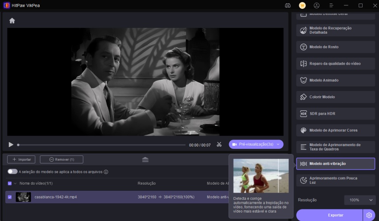Uncheck the casablanca-1942-4k.mp4 checkbox
379x221 pixels.
click(x=10, y=197)
